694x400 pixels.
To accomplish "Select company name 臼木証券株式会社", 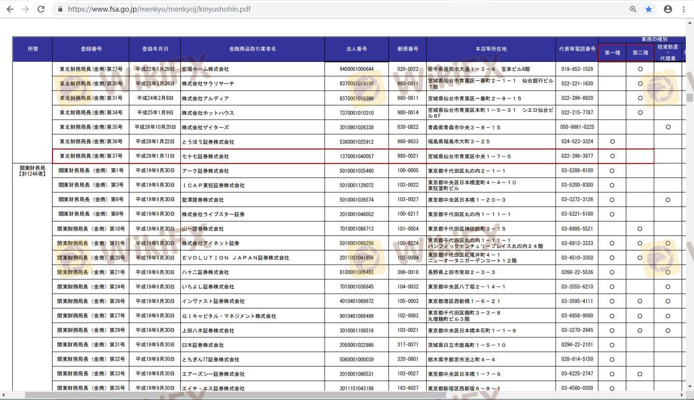I will pos(203,345).
